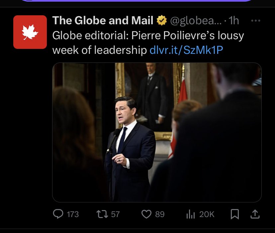Like the tweet with the heart icon

tap(146, 214)
